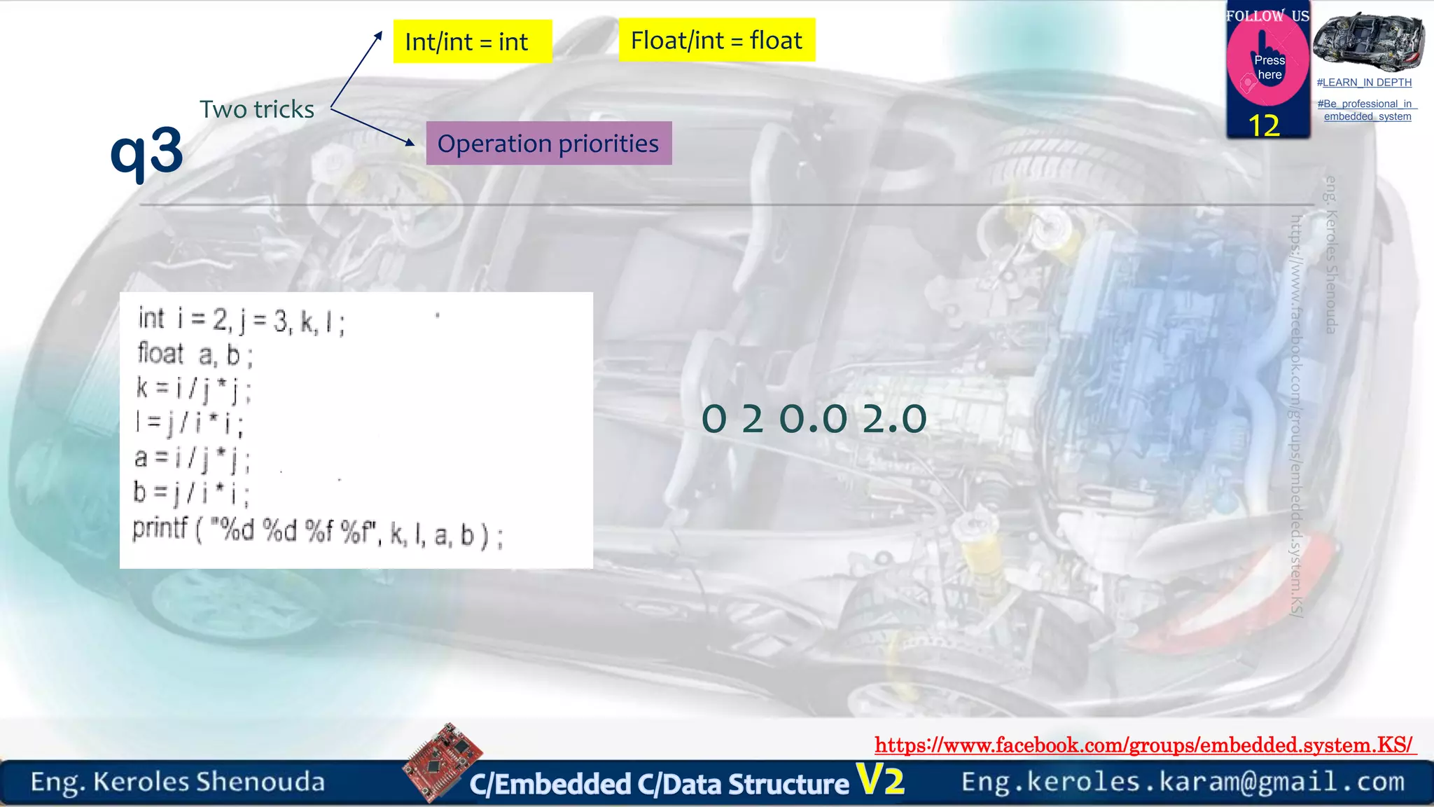This screenshot has width=1434, height=807.
Task: Click the red microcontroller board icon
Action: click(x=443, y=762)
